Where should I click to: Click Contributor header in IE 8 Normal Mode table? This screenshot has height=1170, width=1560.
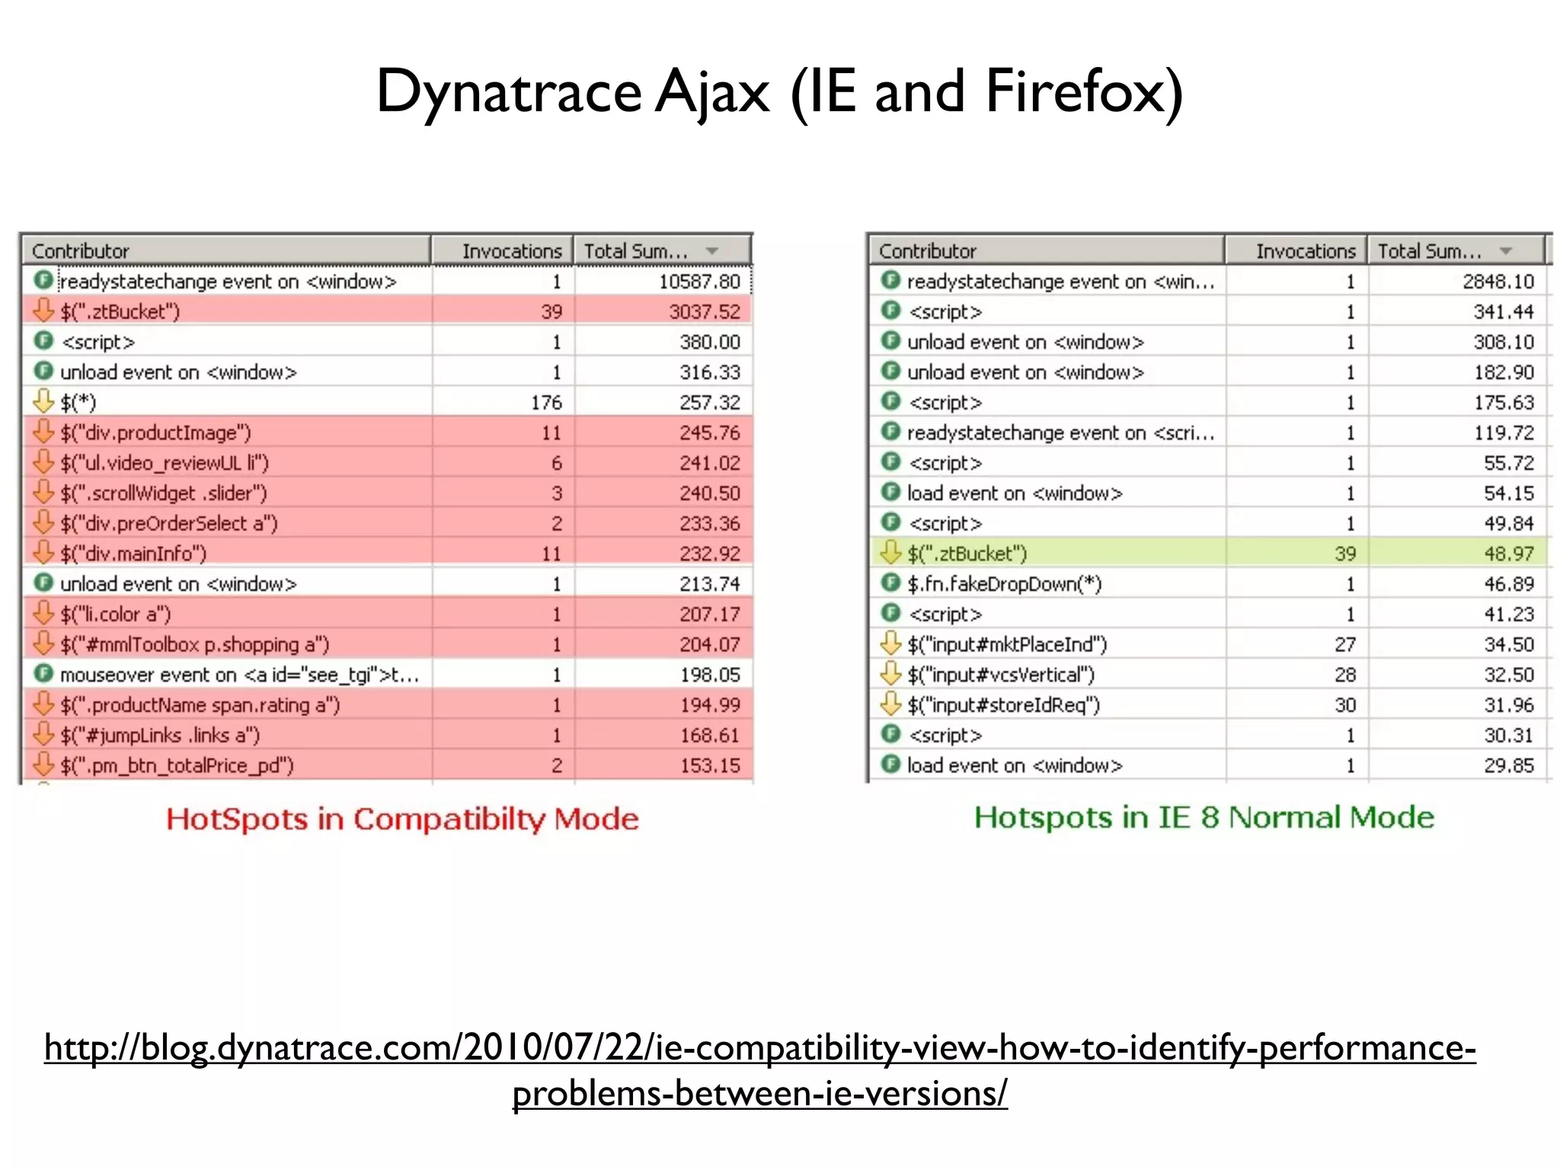point(1047,251)
